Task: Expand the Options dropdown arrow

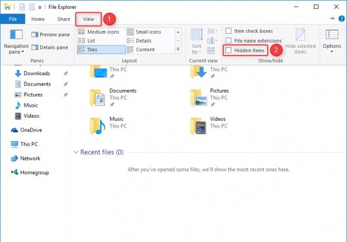Action: (x=332, y=52)
